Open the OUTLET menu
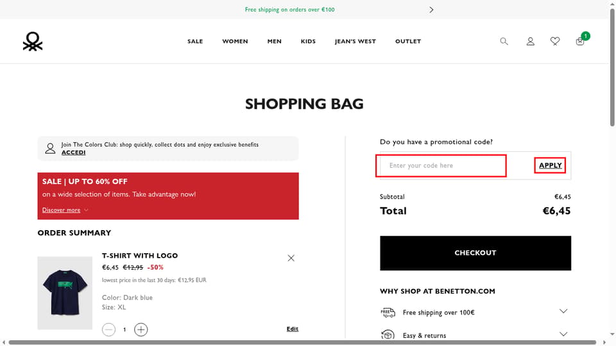616x346 pixels. coord(408,41)
